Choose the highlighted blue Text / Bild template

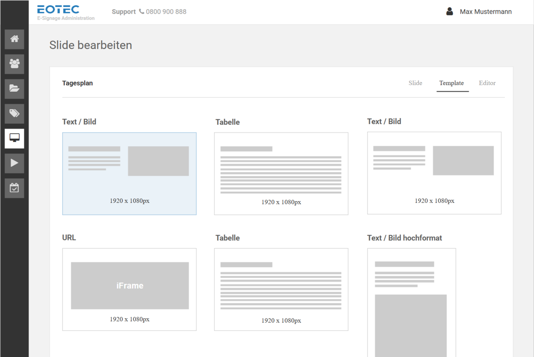(129, 174)
